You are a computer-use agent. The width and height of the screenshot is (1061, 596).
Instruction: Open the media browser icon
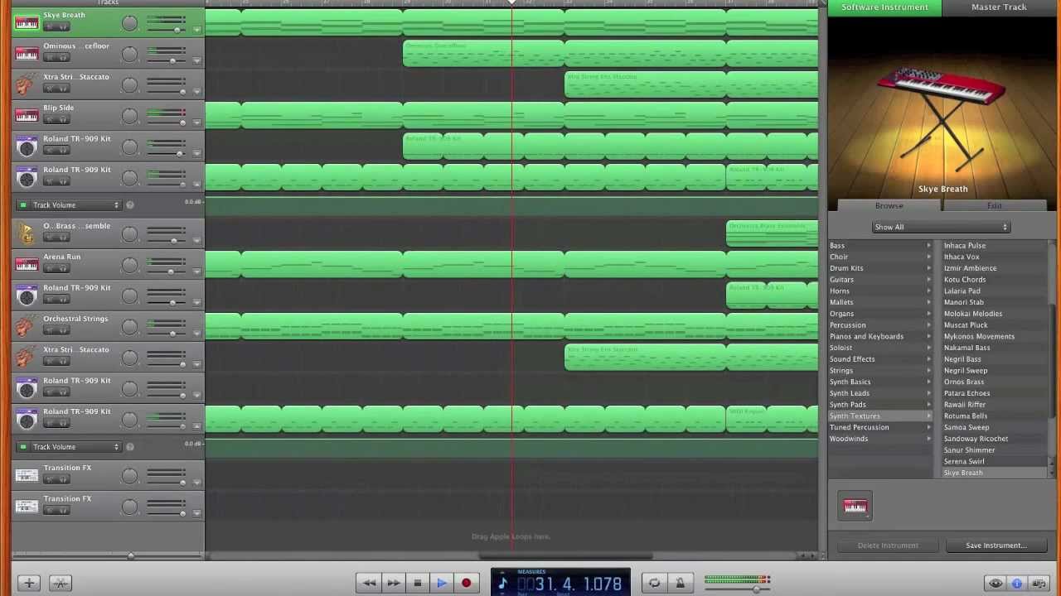1039,584
